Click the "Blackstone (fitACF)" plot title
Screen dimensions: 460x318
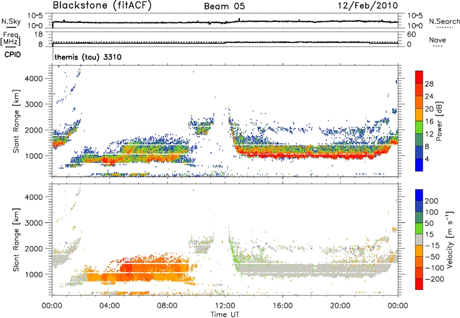click(102, 6)
